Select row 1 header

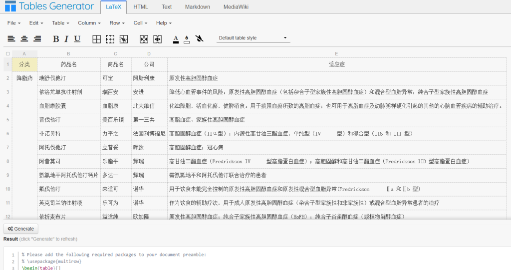[8, 64]
